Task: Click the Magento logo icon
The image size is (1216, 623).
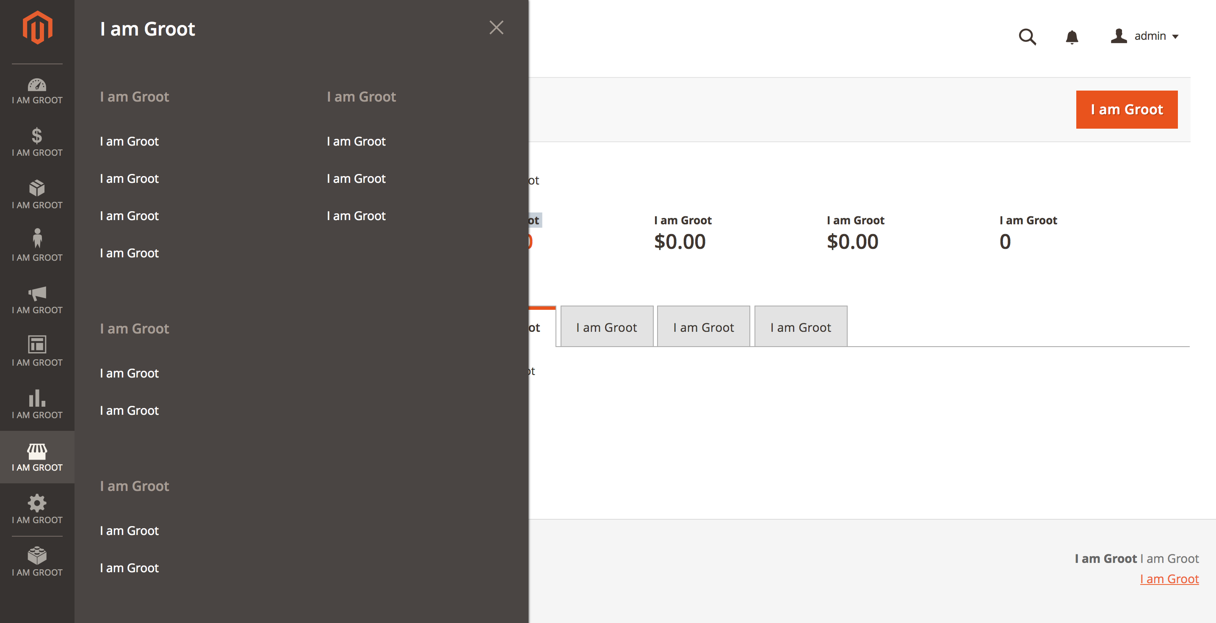Action: pyautogui.click(x=37, y=28)
